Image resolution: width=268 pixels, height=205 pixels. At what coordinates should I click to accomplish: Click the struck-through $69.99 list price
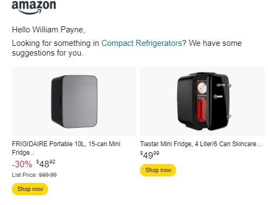[48, 175]
